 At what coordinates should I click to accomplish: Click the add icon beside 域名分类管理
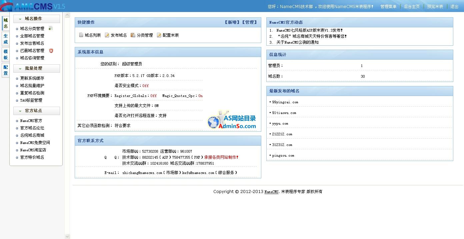pos(51,28)
